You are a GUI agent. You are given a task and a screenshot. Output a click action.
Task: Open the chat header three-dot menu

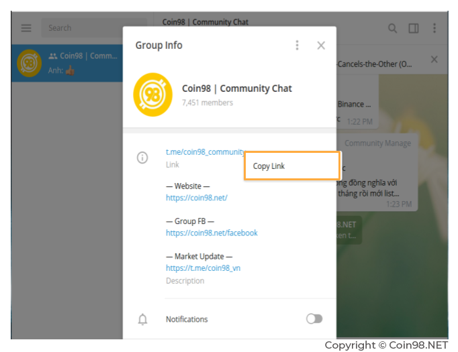point(434,28)
